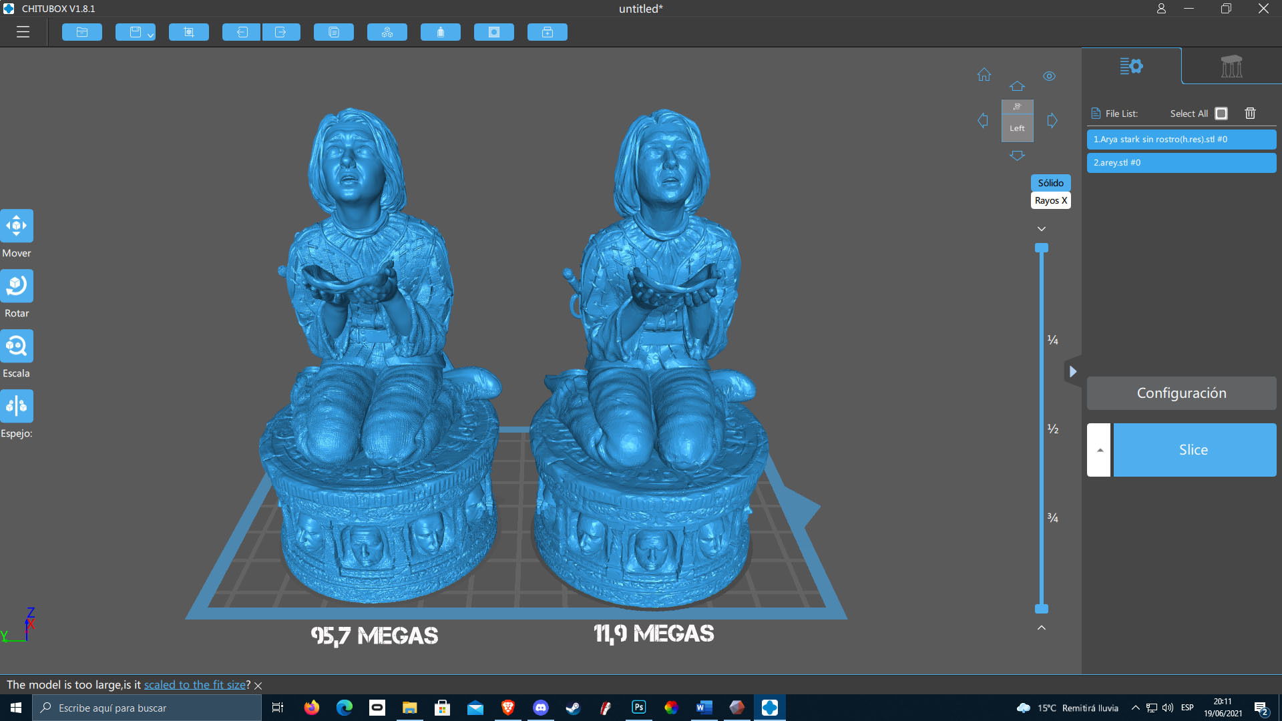This screenshot has width=1282, height=721.
Task: Click the bottom handle of layer slider
Action: point(1042,609)
